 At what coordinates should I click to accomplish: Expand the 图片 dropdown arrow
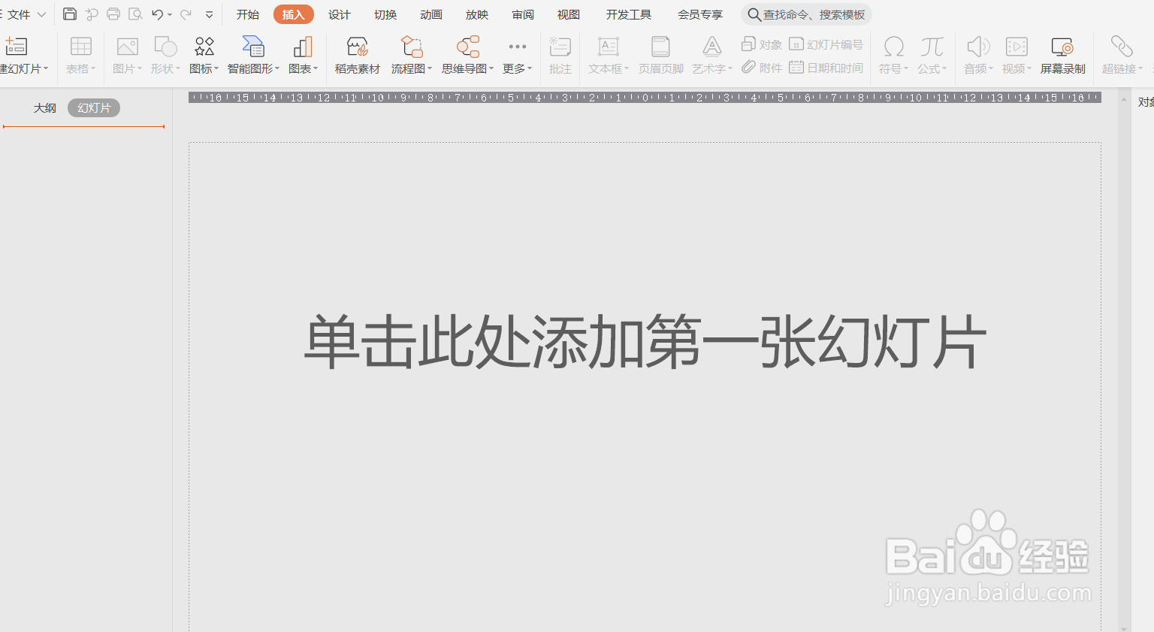click(140, 69)
